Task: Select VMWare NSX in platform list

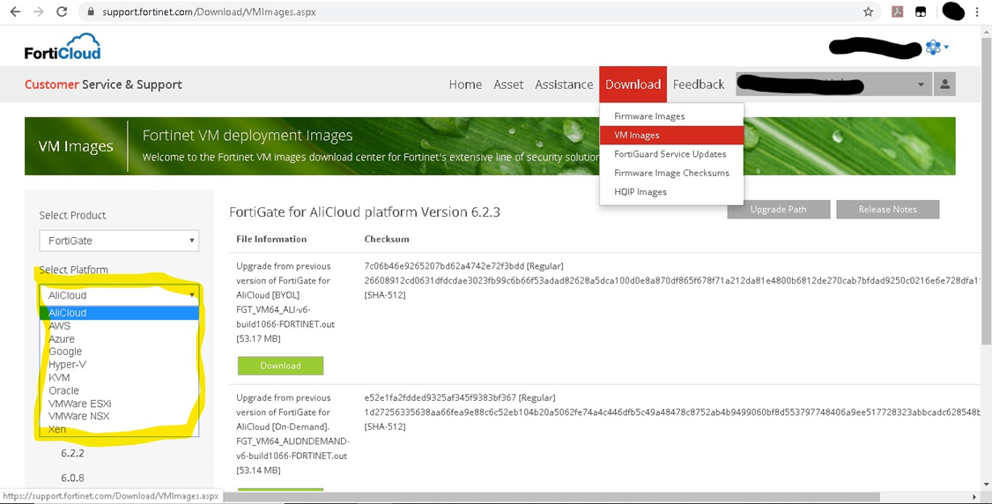Action: pyautogui.click(x=119, y=416)
